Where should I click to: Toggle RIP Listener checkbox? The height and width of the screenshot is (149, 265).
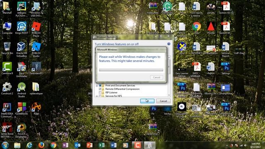[x=100, y=92]
